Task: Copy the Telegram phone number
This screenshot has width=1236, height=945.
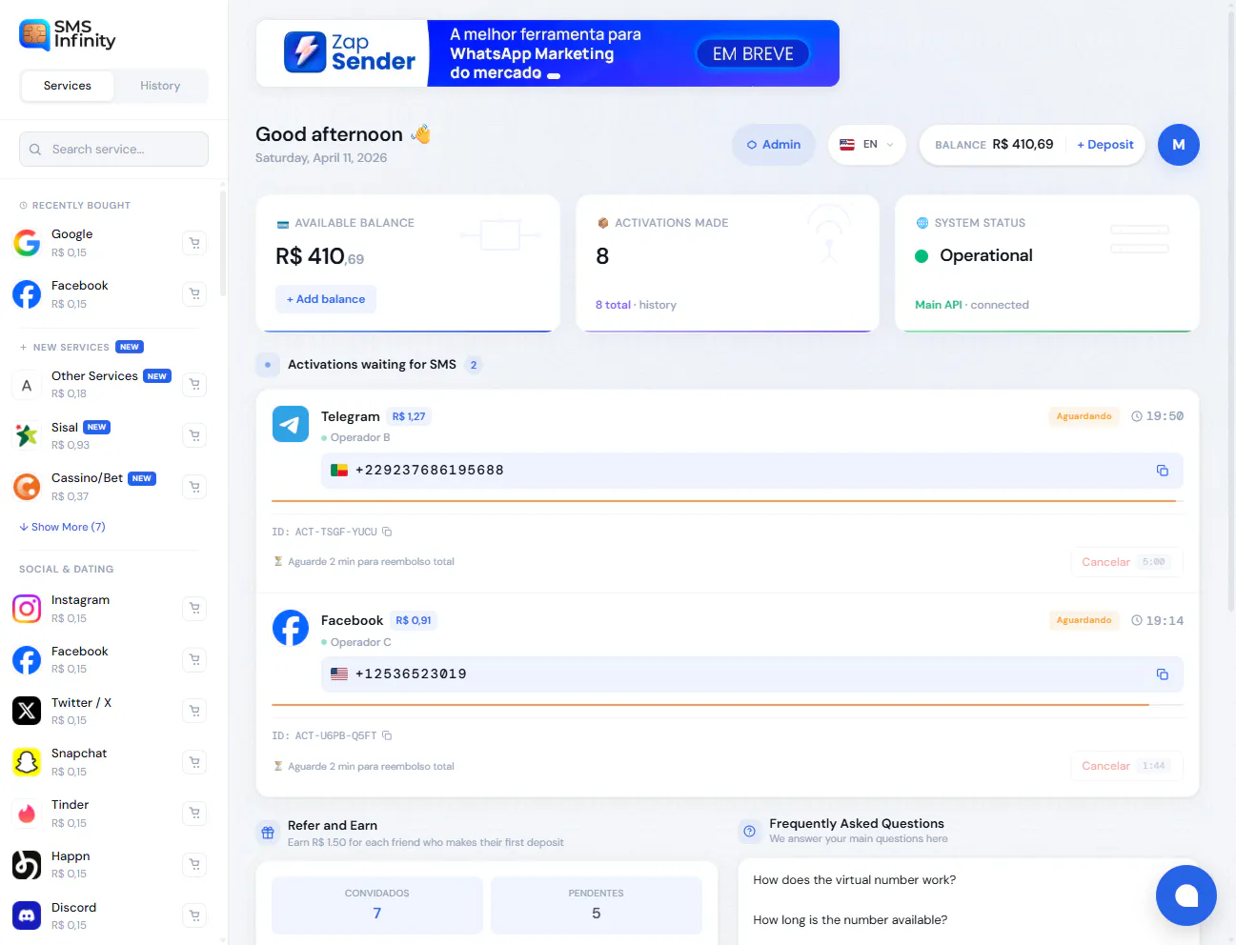Action: (1162, 471)
